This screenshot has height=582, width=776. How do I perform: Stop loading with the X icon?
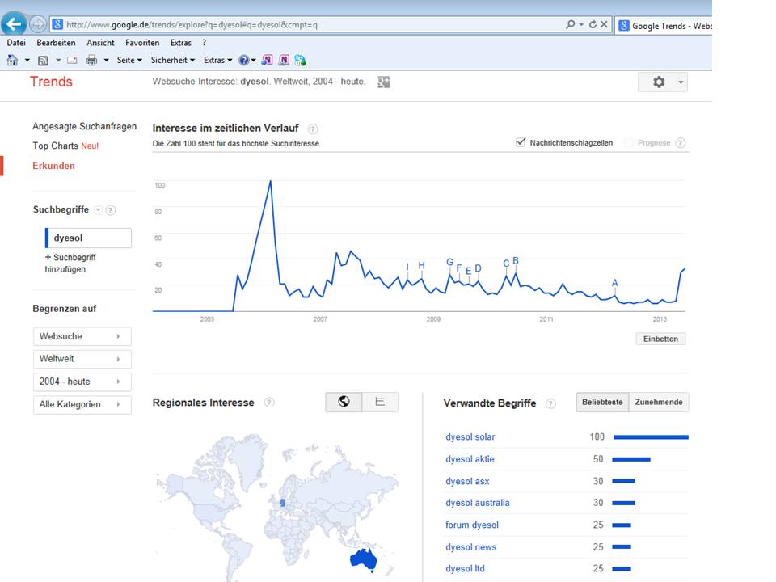coord(604,23)
